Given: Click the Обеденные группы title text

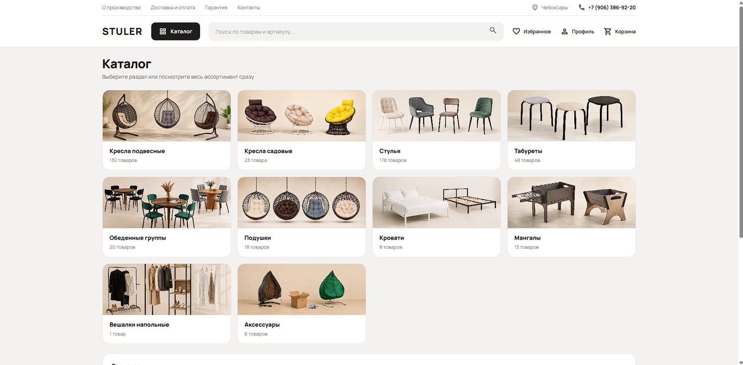Looking at the screenshot, I should 138,238.
